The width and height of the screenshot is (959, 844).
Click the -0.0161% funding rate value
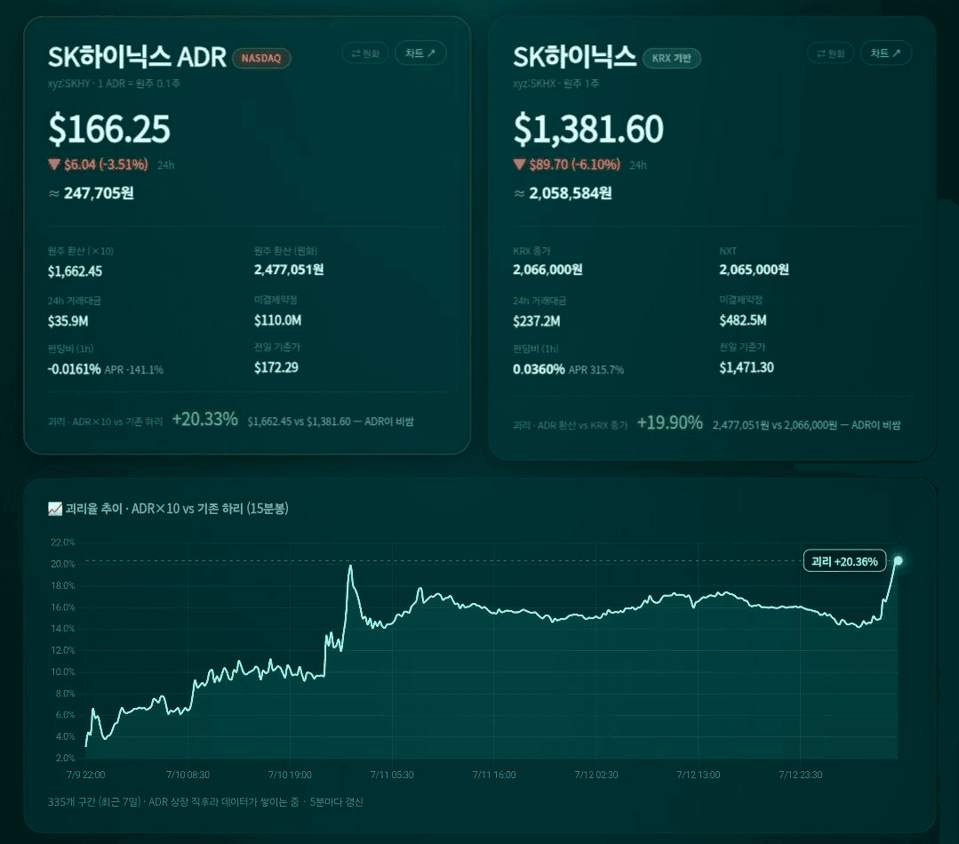click(74, 369)
